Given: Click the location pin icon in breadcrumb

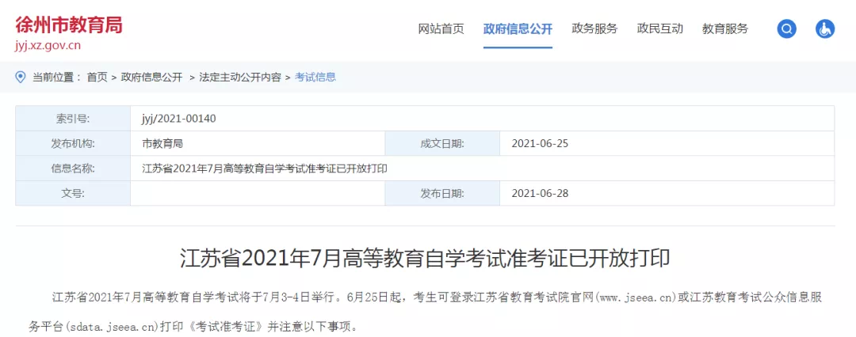Looking at the screenshot, I should point(21,77).
